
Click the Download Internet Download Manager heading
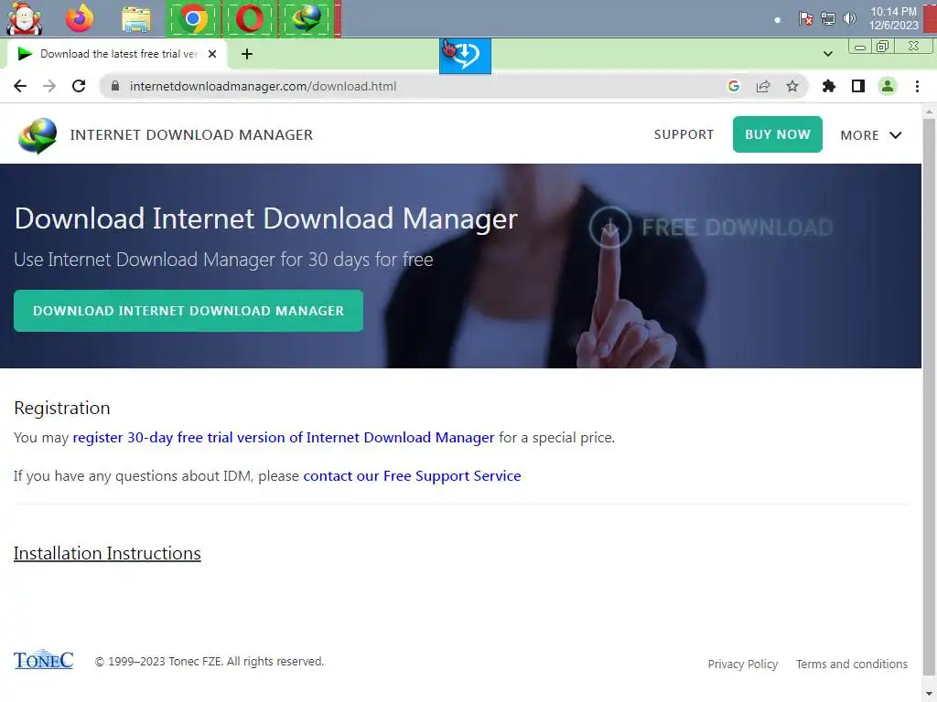(266, 218)
